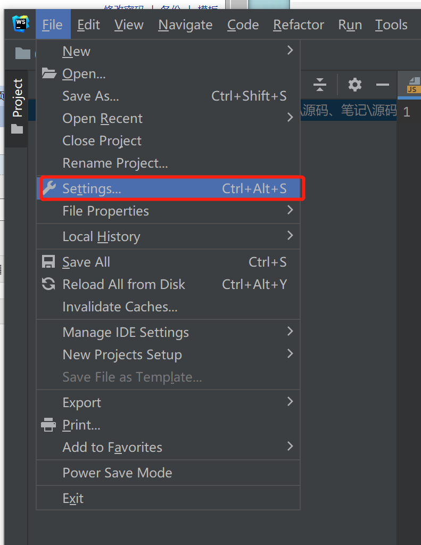421x545 pixels.
Task: Click Exit in the File menu
Action: (x=73, y=498)
